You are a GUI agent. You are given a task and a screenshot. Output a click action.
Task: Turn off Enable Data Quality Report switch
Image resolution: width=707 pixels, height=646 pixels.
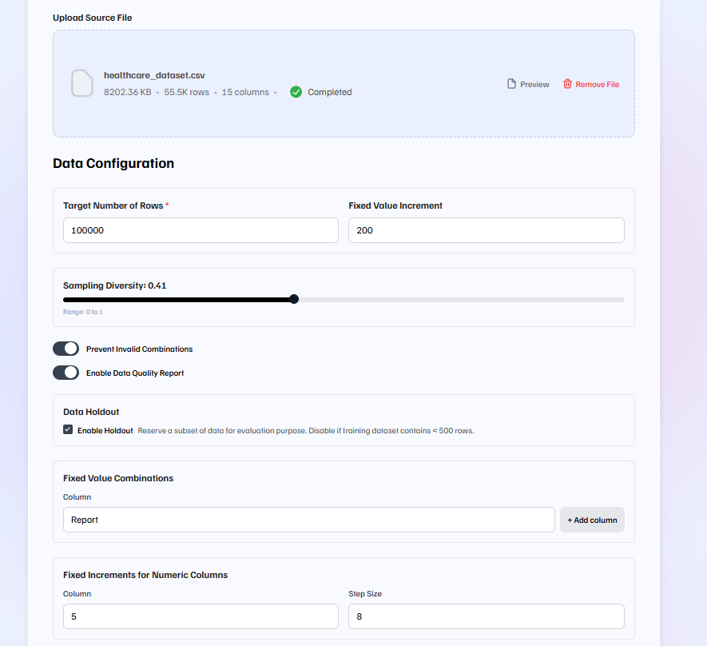click(66, 373)
